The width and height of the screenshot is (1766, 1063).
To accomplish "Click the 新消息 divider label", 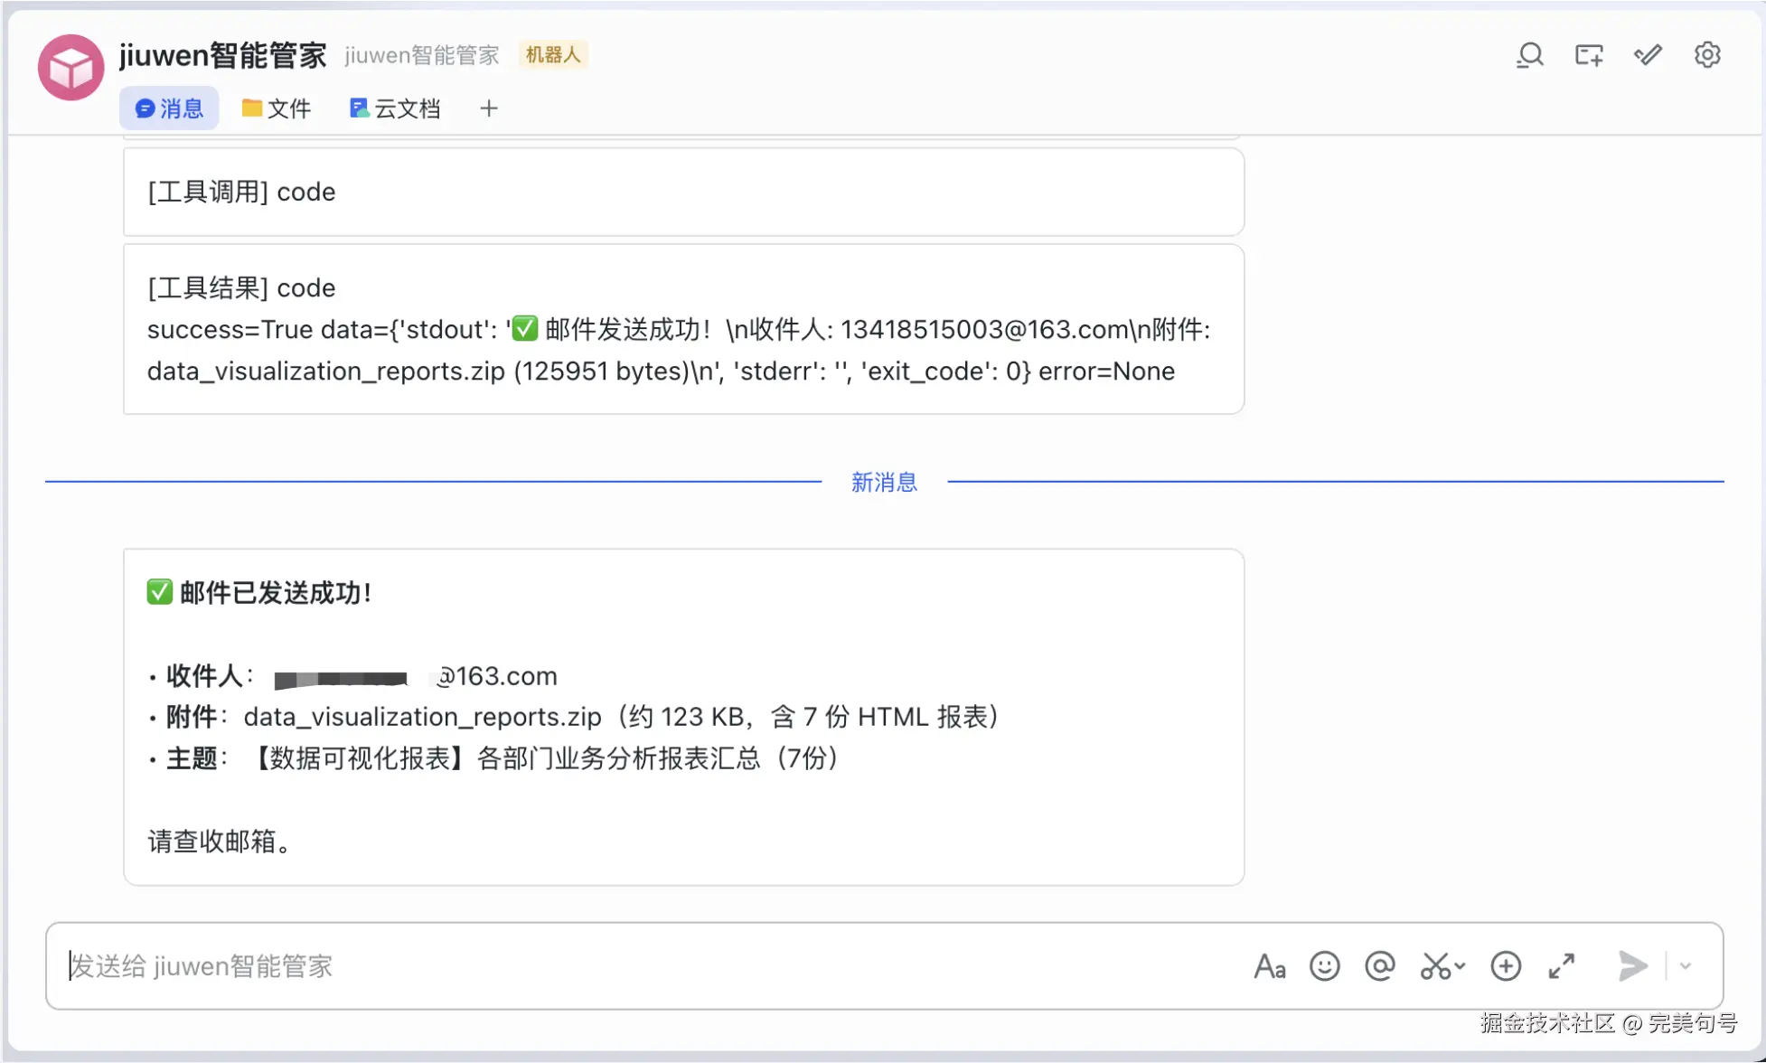I will pos(884,482).
